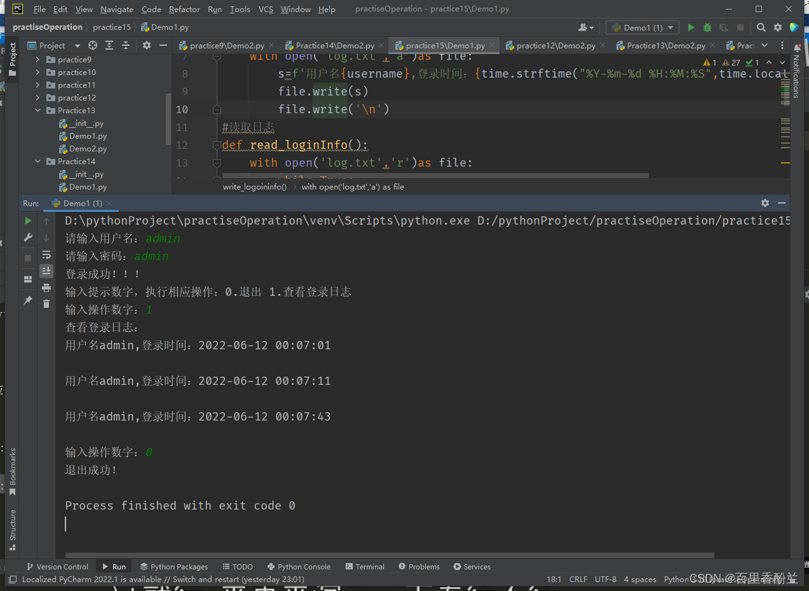The width and height of the screenshot is (809, 591).
Task: Open the Notifications bell icon
Action: tap(796, 48)
